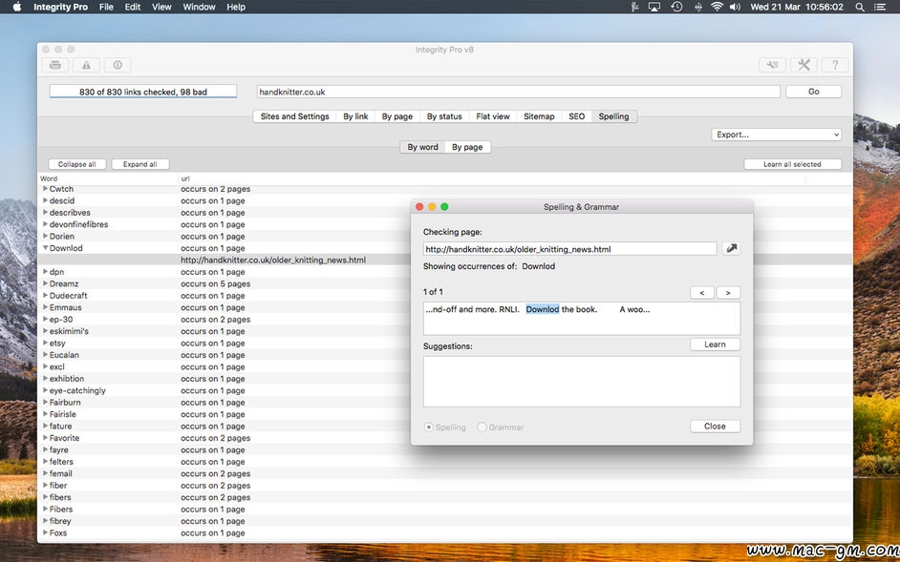900x562 pixels.
Task: Select the Spelling radio button
Action: [429, 427]
